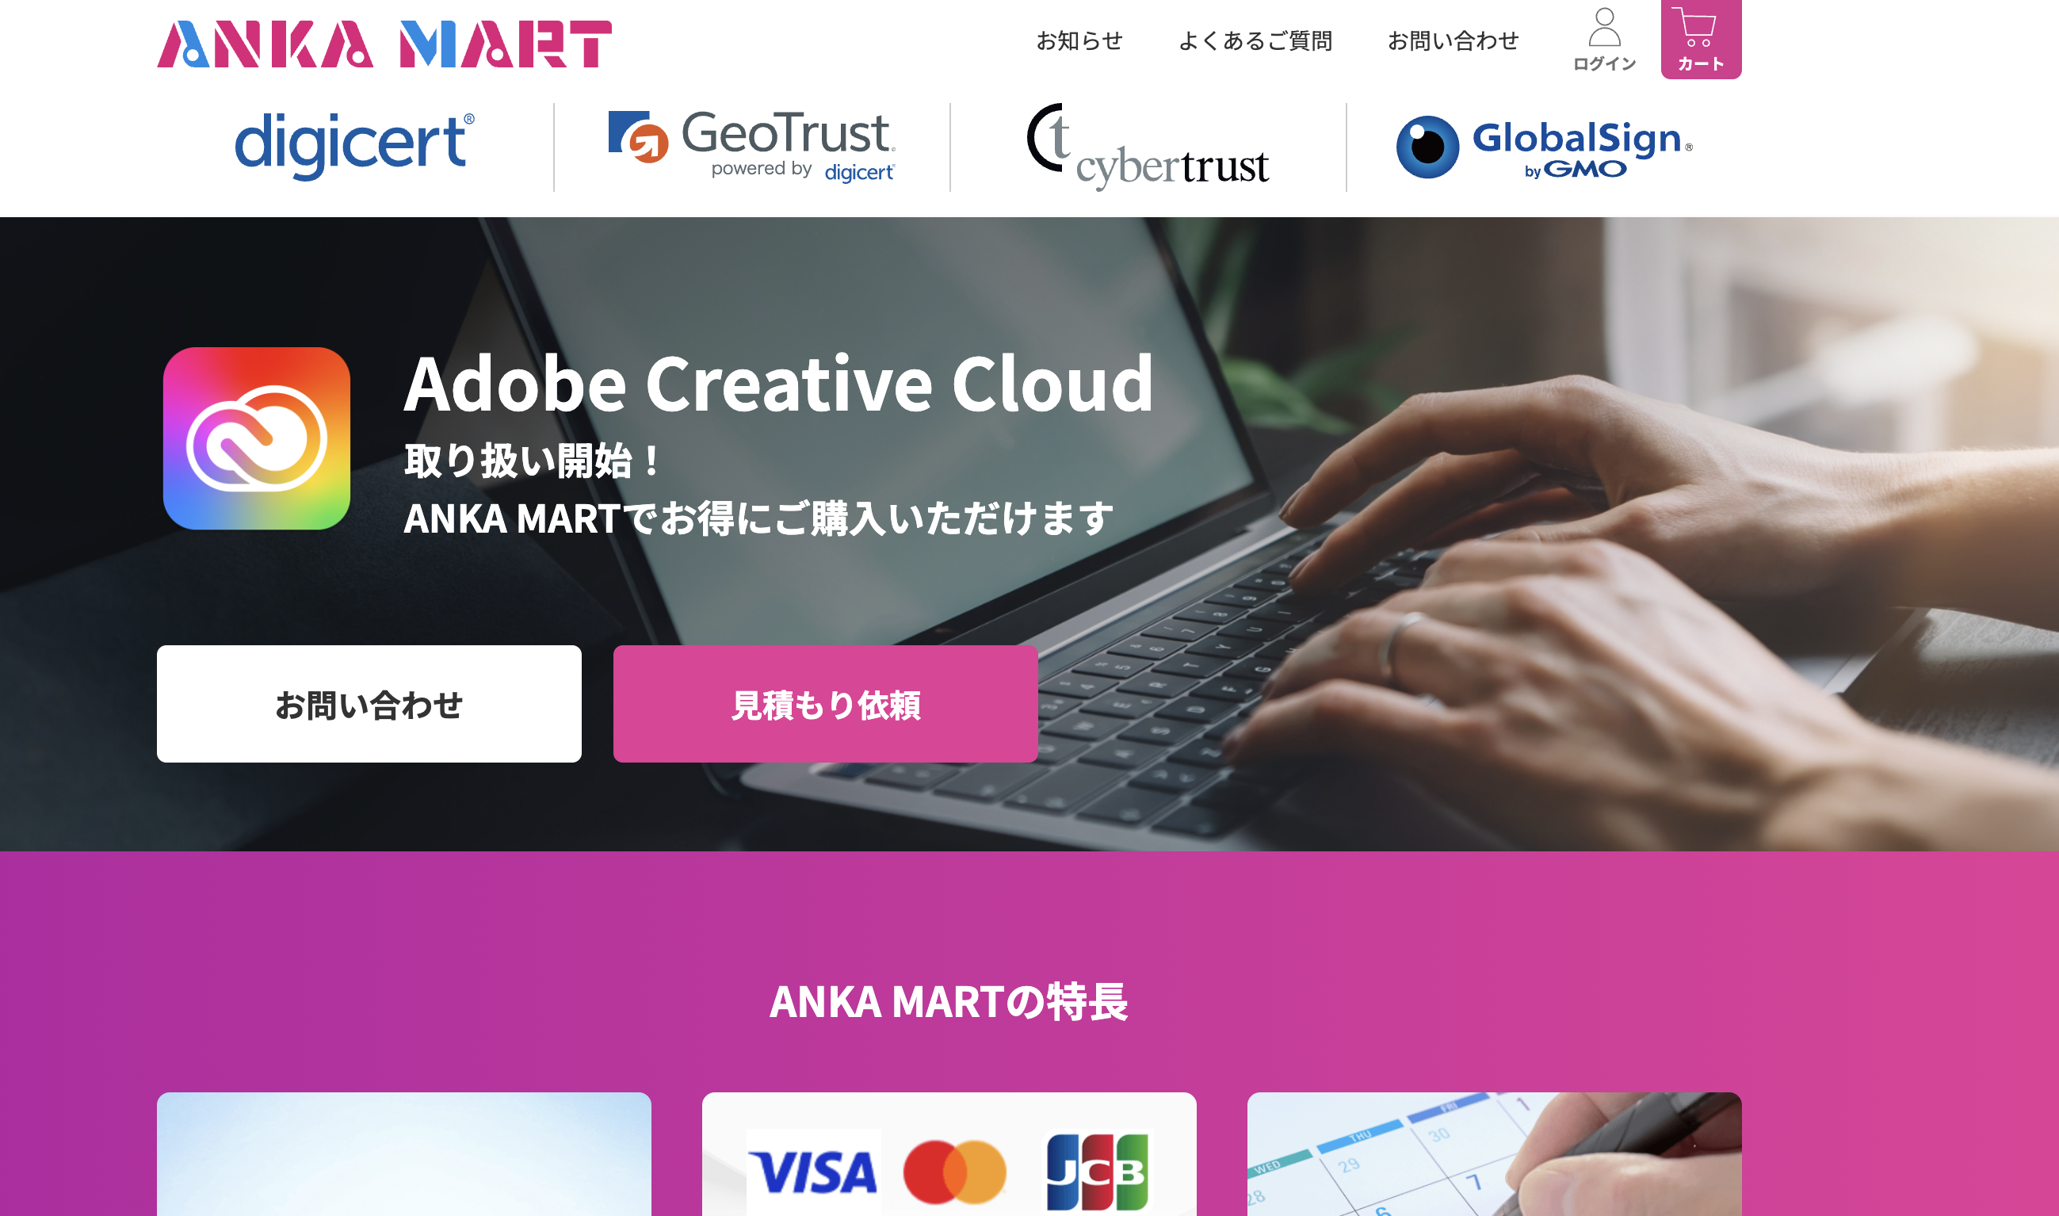Click the ANKA MARTの特長 section heading

click(x=949, y=1002)
